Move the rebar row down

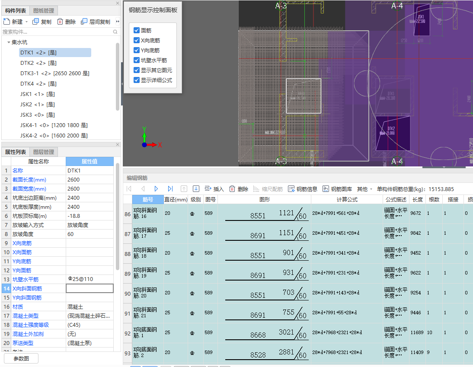pos(196,189)
